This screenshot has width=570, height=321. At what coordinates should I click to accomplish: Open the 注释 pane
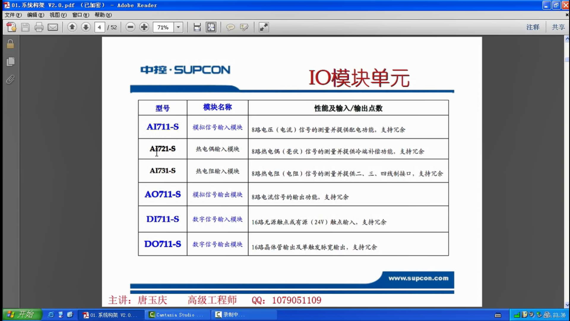point(533,27)
